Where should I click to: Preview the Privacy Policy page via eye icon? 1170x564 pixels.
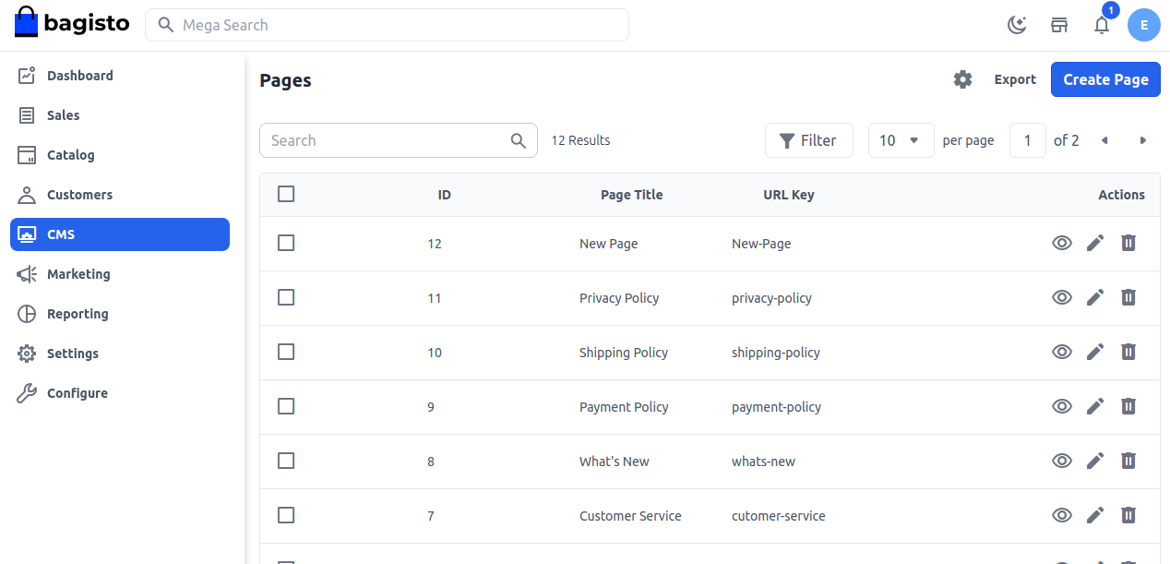[1062, 297]
